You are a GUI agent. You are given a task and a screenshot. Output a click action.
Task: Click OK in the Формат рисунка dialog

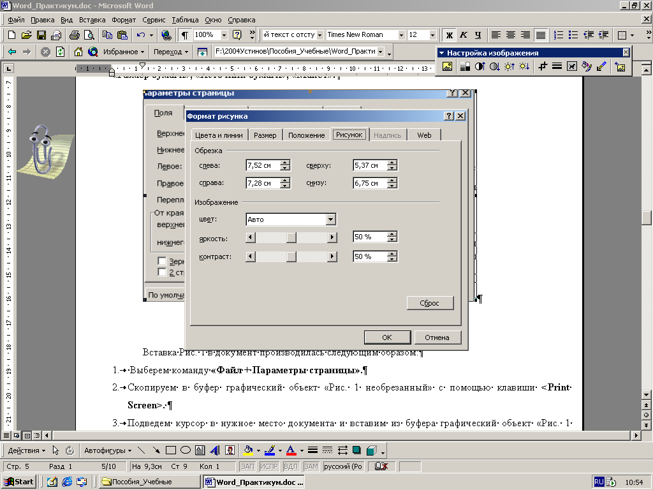[386, 337]
